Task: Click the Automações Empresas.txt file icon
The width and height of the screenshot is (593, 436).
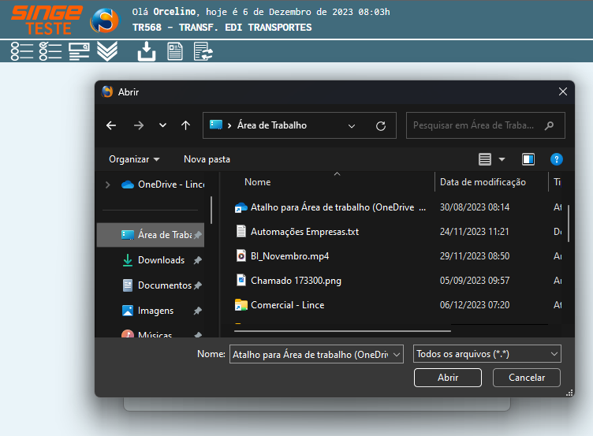Action: pyautogui.click(x=241, y=231)
